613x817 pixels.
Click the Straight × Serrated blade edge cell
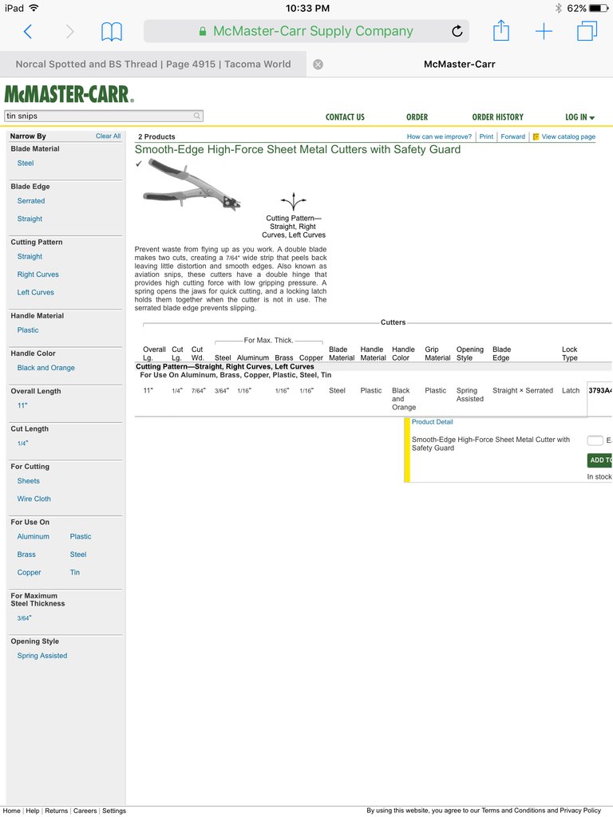point(523,390)
